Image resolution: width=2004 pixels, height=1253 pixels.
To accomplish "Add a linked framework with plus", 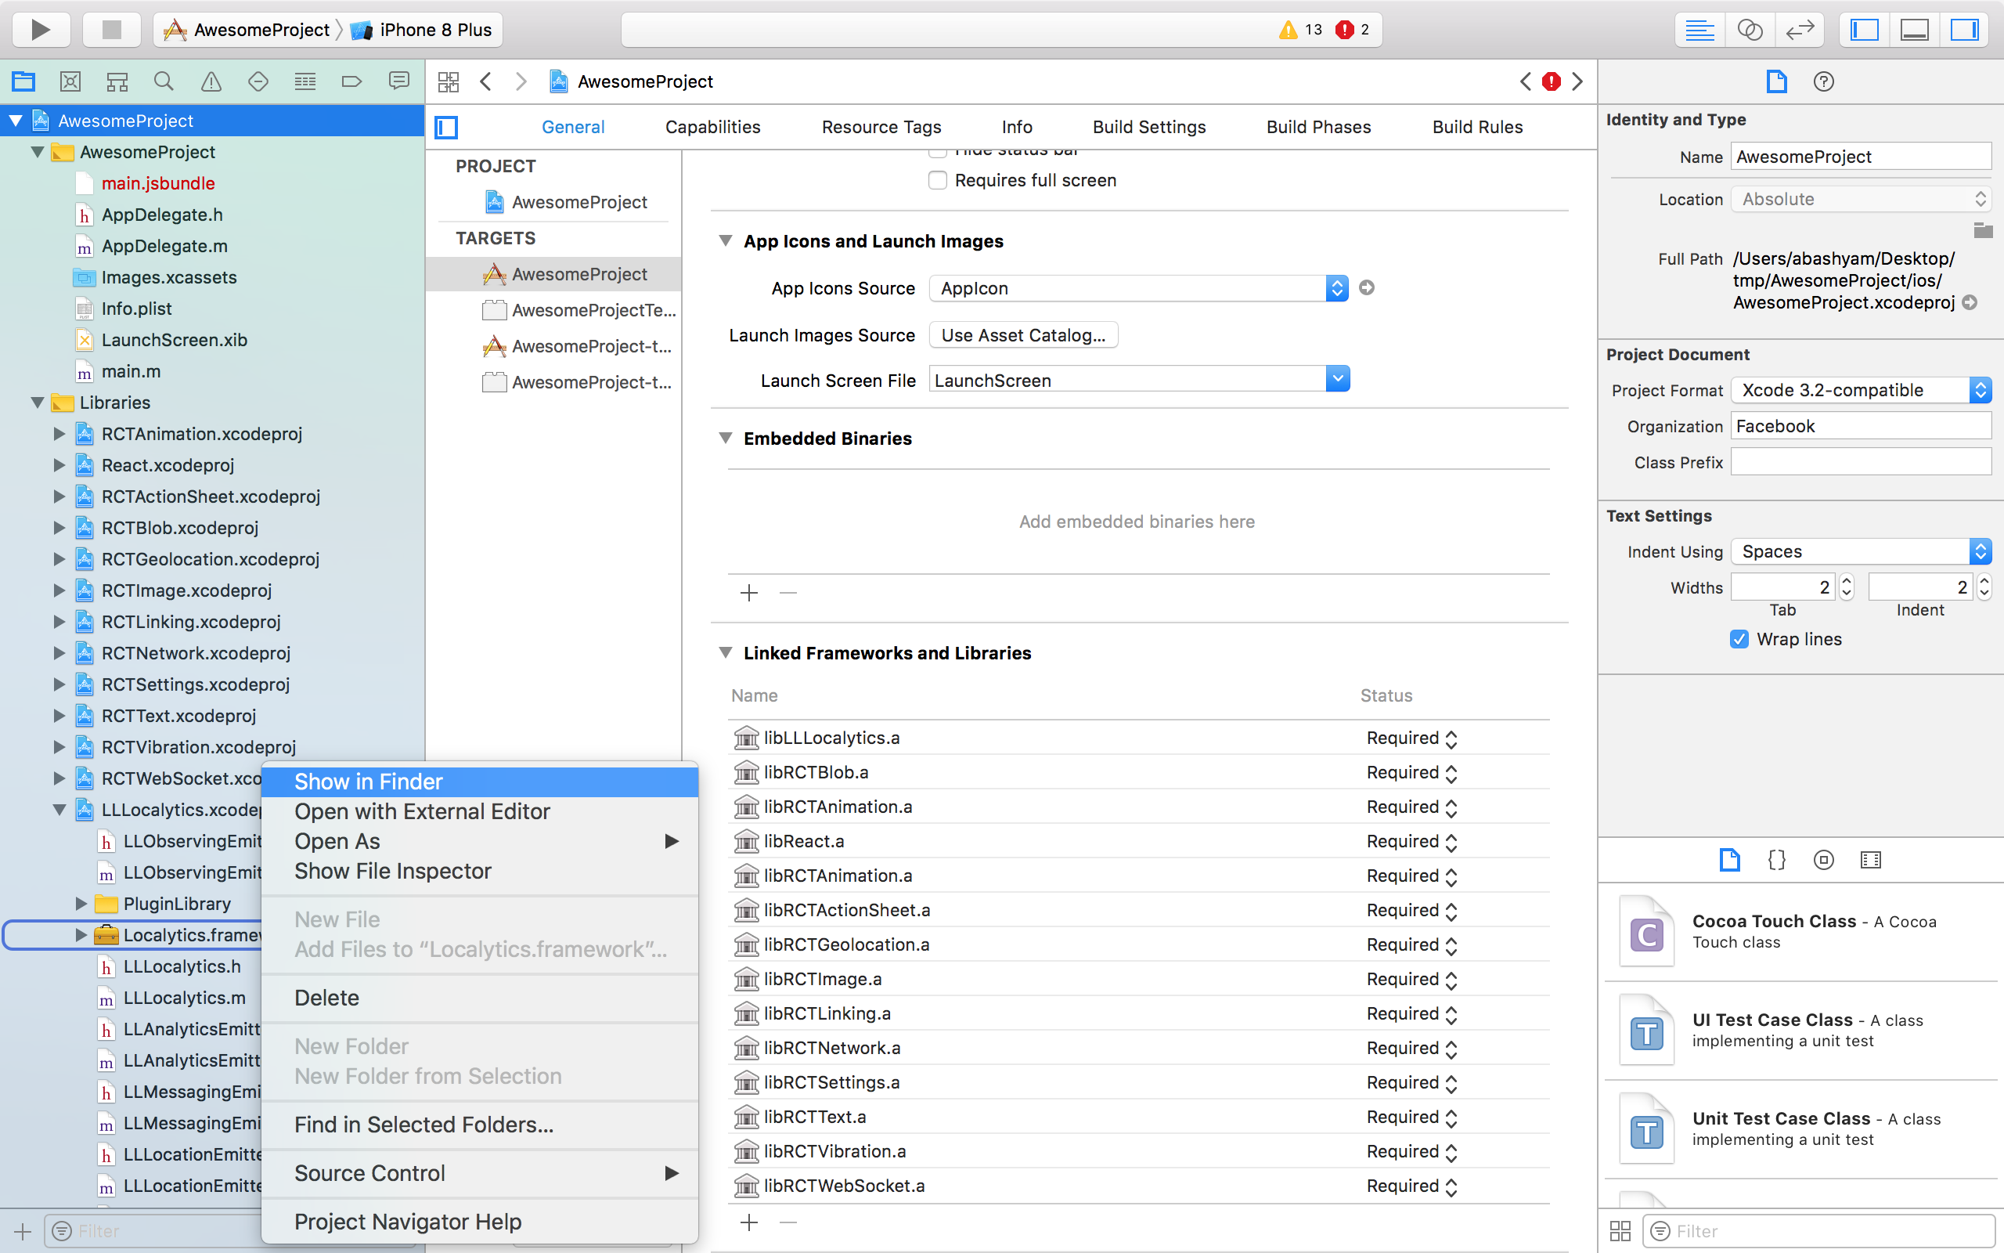I will (749, 1222).
